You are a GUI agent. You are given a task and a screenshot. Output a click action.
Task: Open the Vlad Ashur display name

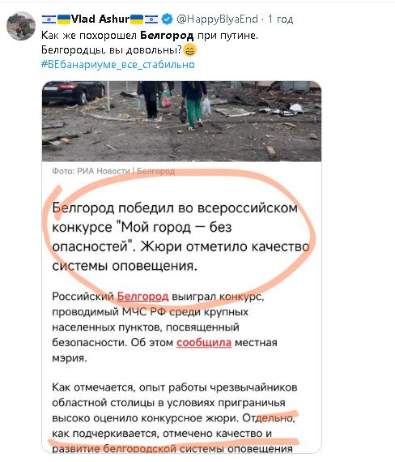tap(100, 19)
